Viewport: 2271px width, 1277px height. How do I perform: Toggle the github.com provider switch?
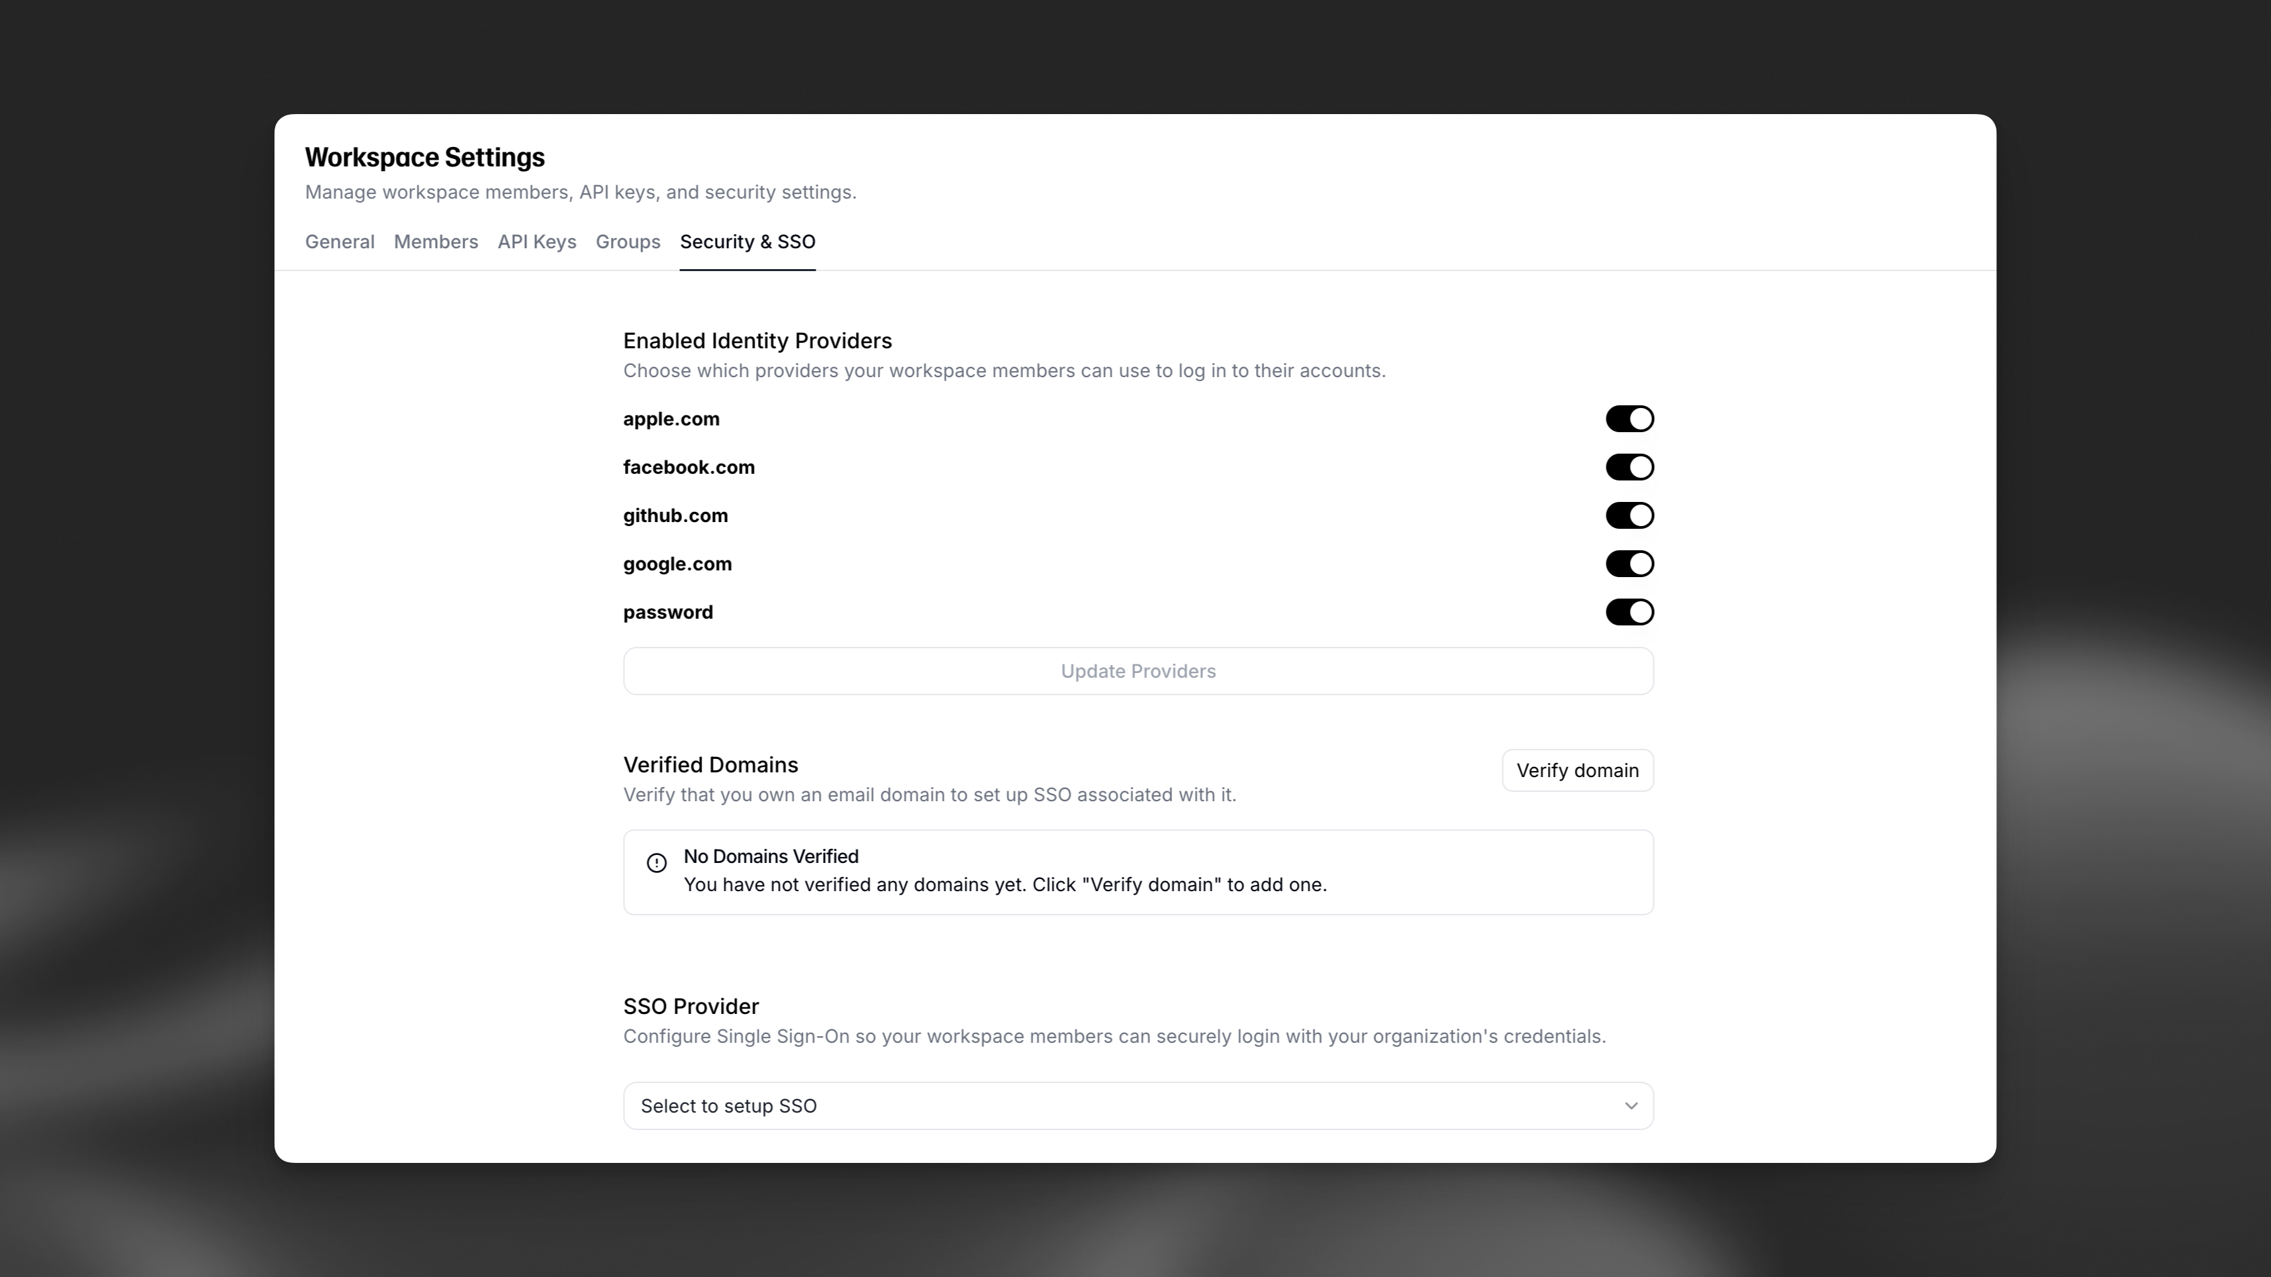tap(1629, 515)
